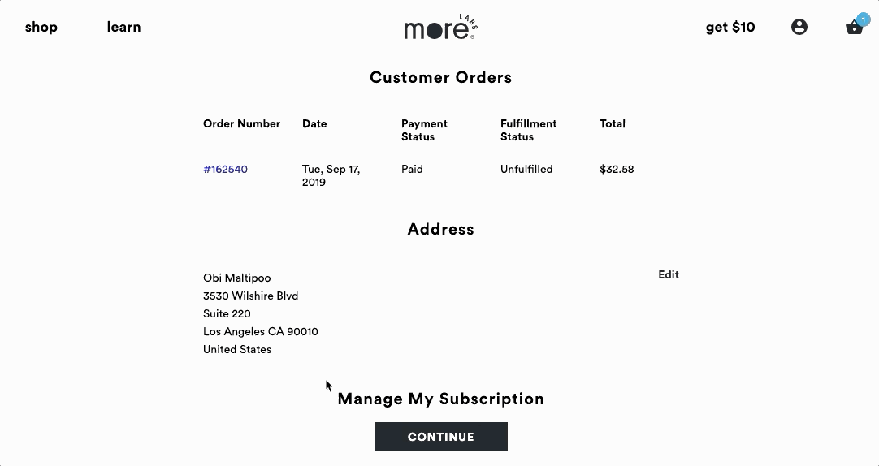
Task: Click the Unfulfilled status text
Action: [x=526, y=170]
